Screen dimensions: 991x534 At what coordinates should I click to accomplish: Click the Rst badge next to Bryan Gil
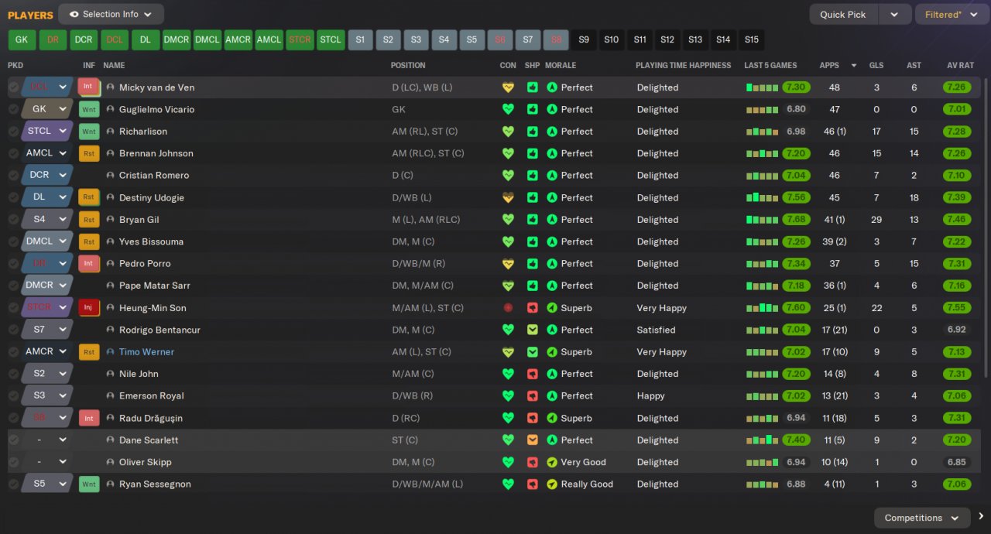click(89, 220)
